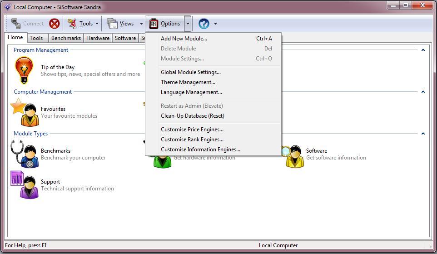Open the Software module magnifier icon
The width and height of the screenshot is (437, 254).
click(293, 156)
